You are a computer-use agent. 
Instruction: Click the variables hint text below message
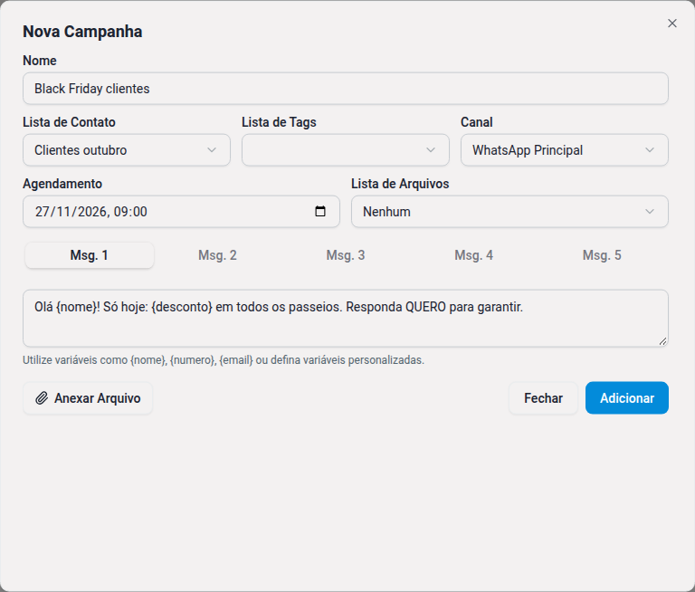[224, 360]
